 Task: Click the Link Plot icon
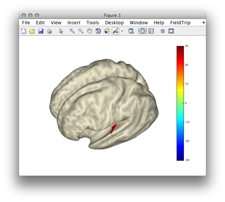(131, 31)
